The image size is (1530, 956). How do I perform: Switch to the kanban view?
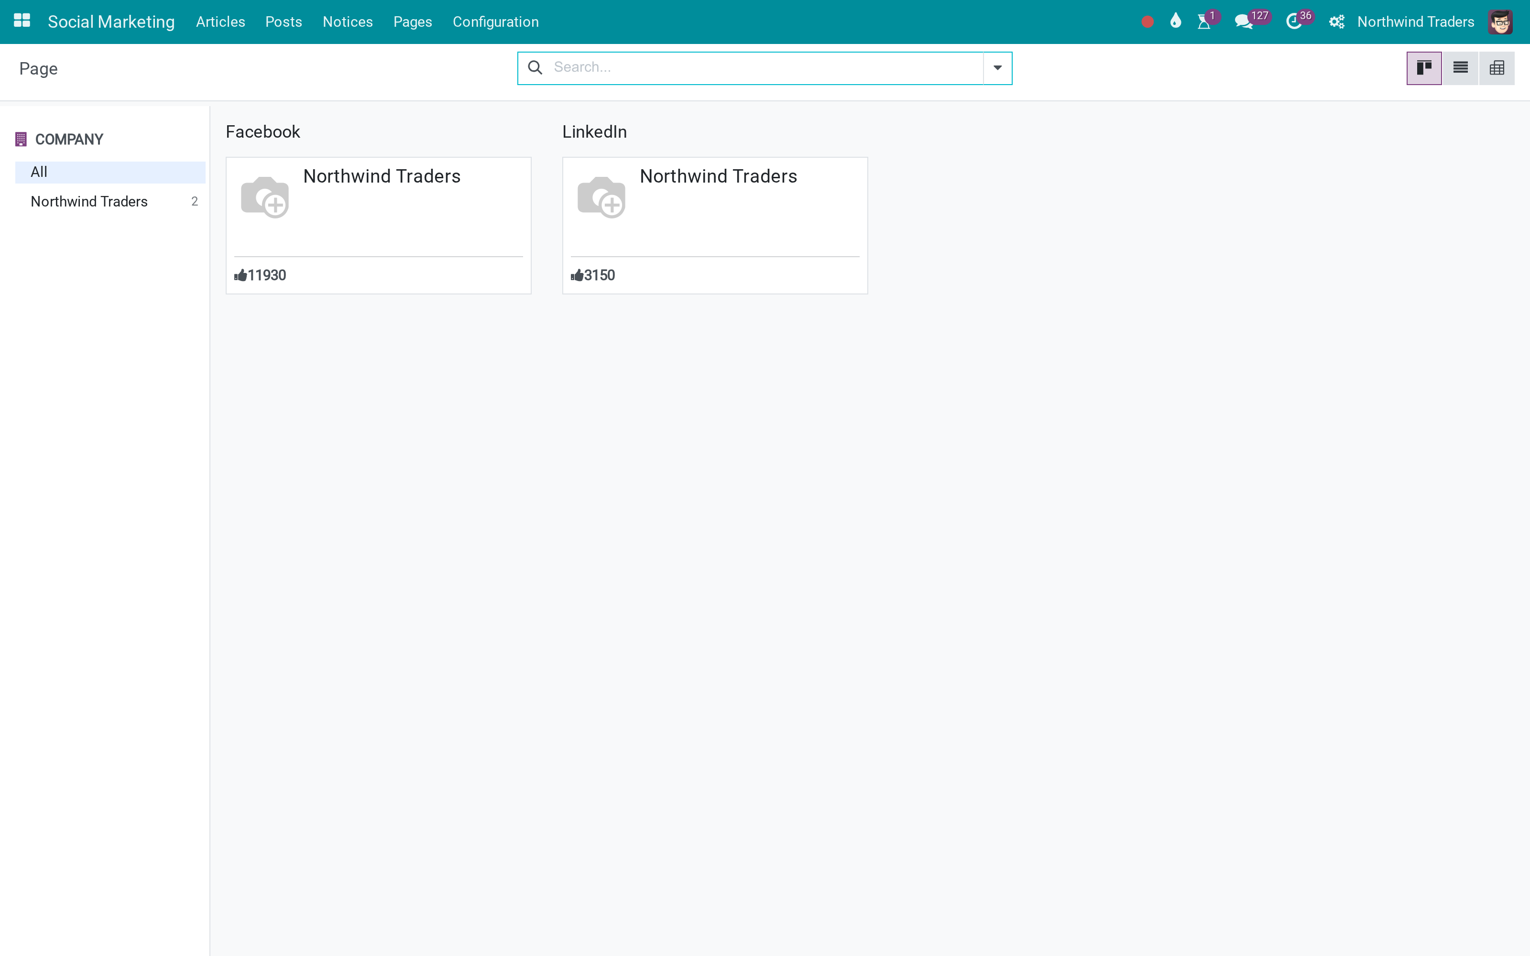point(1424,68)
